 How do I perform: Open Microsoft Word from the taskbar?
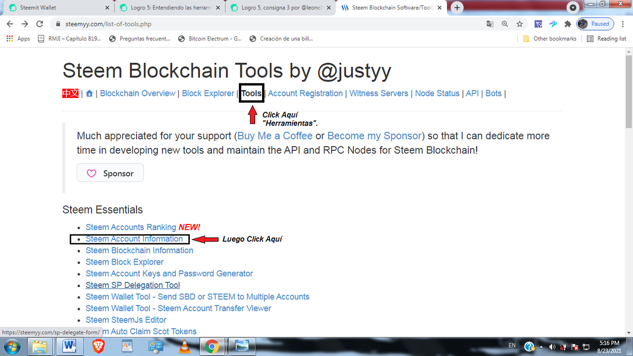tap(70, 347)
